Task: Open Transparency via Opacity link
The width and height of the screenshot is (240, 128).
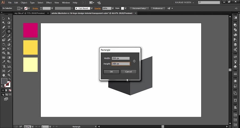Action: 98,9
